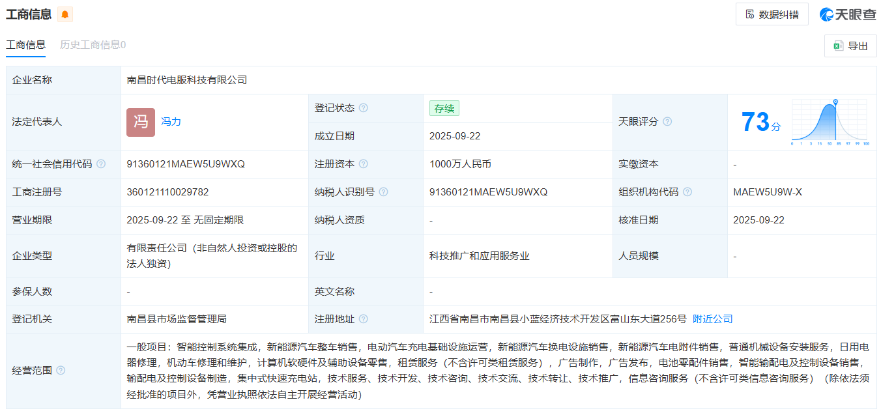Click the help icon beside 注册资本
881x413 pixels.
point(364,164)
